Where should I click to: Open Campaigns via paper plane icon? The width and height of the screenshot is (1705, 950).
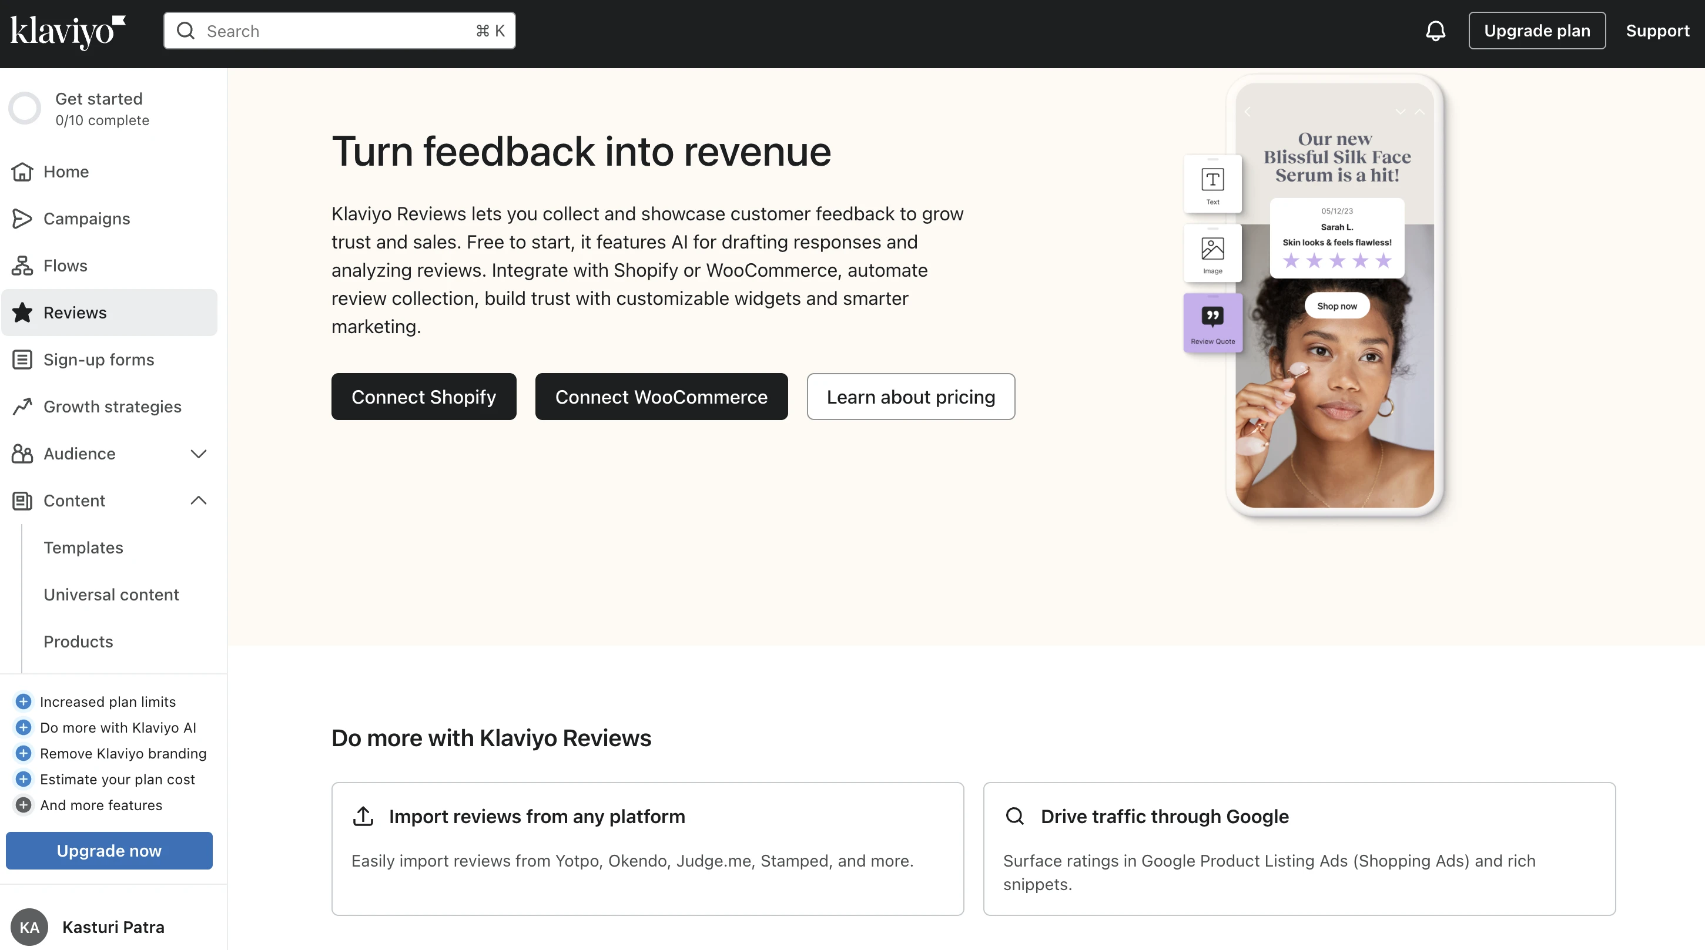(22, 219)
